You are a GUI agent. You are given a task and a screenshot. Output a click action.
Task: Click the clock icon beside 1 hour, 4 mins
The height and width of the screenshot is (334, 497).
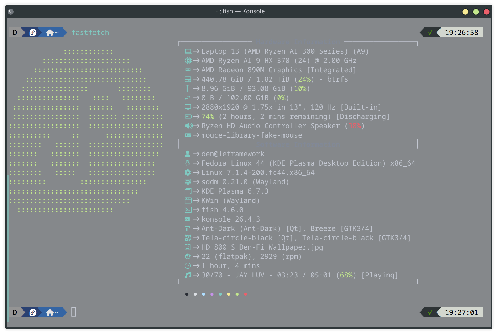pos(188,266)
